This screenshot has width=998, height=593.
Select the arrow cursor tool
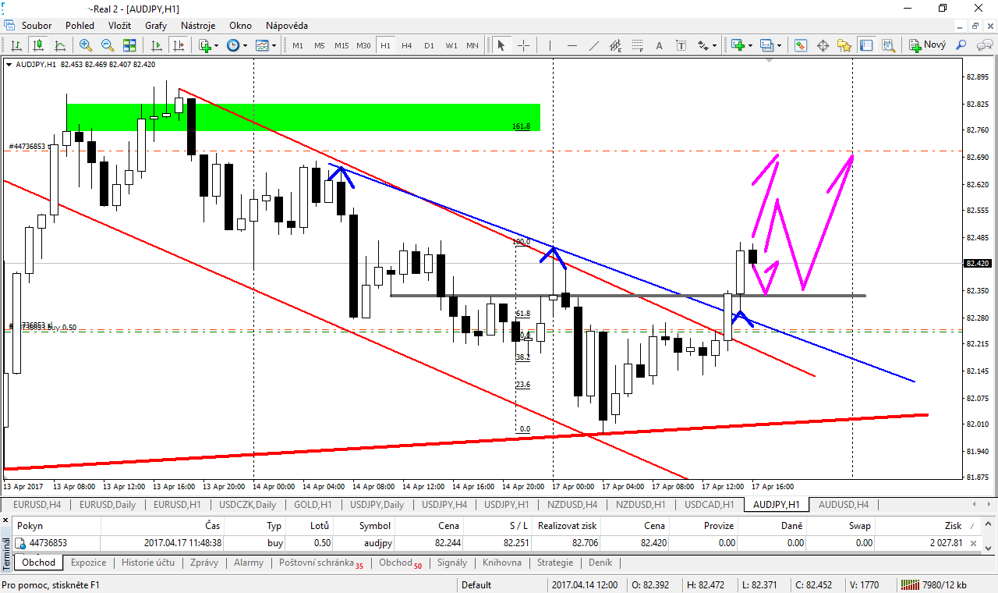click(x=501, y=45)
